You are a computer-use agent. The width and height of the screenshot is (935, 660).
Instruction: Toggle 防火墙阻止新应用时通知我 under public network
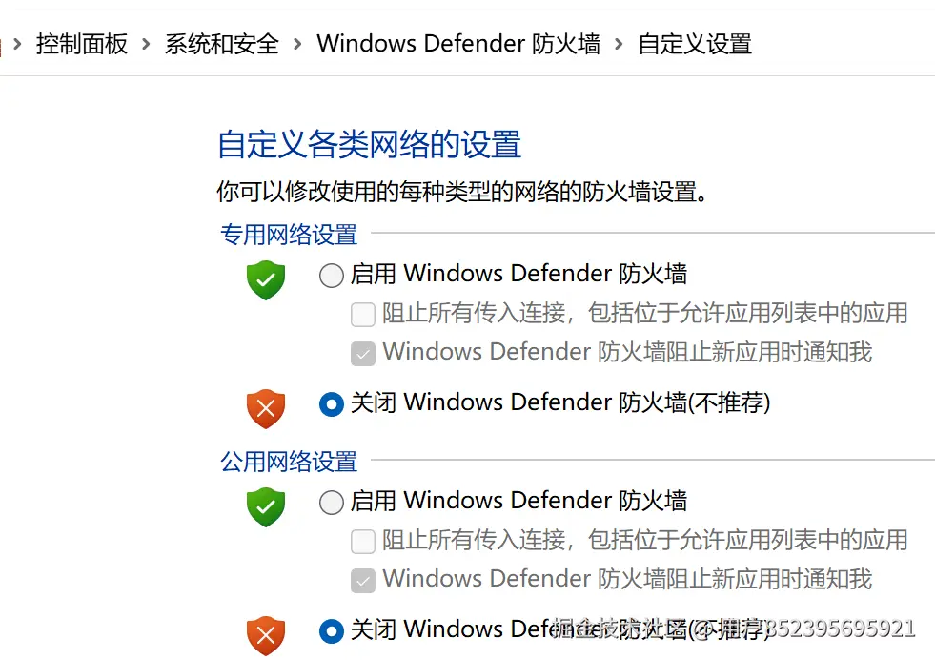coord(363,581)
